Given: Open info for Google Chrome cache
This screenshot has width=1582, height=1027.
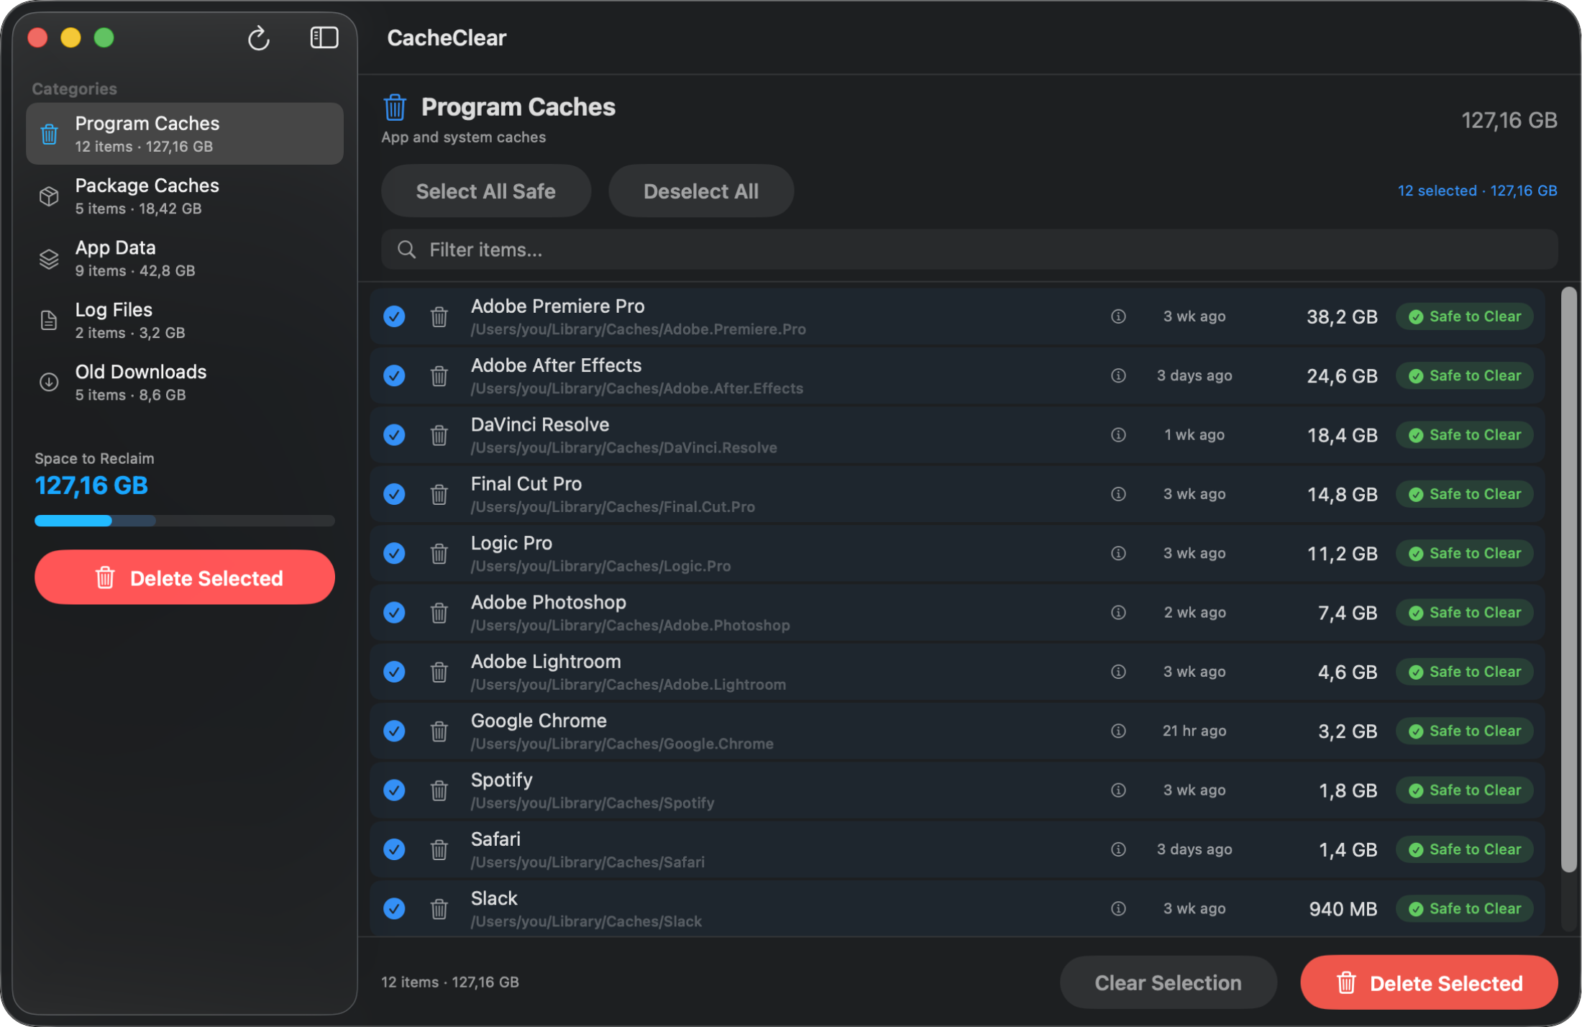Looking at the screenshot, I should click(1118, 731).
